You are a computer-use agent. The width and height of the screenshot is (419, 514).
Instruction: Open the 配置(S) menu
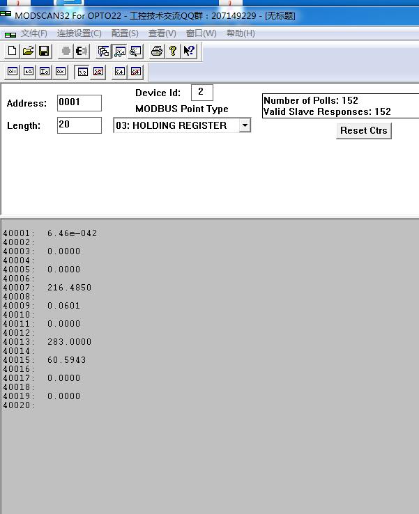(x=125, y=33)
